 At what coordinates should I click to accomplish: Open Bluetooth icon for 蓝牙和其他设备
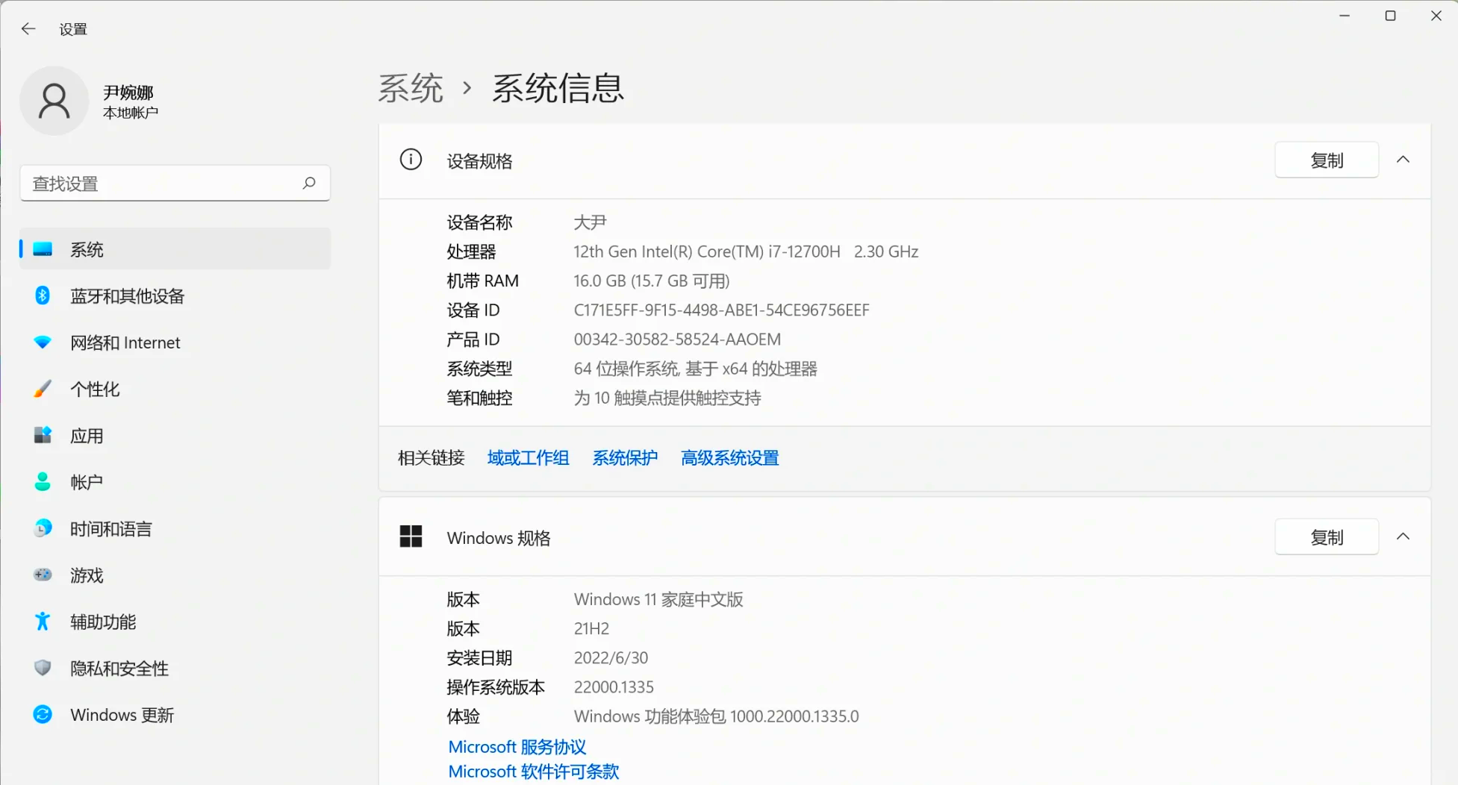pos(43,295)
